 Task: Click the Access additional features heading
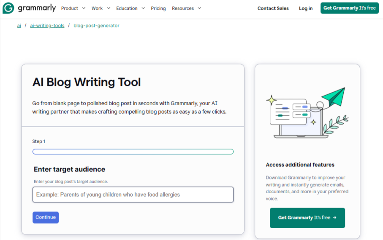[x=300, y=165]
